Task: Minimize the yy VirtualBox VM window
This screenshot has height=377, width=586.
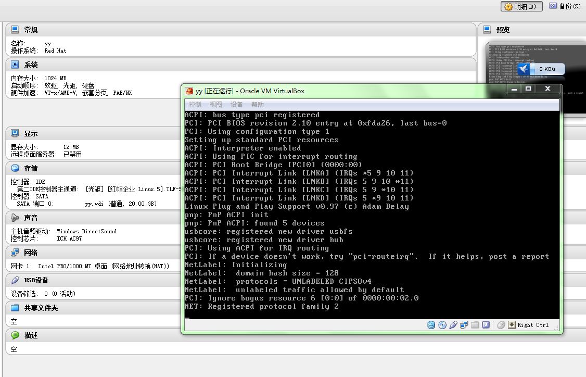Action: 514,89
